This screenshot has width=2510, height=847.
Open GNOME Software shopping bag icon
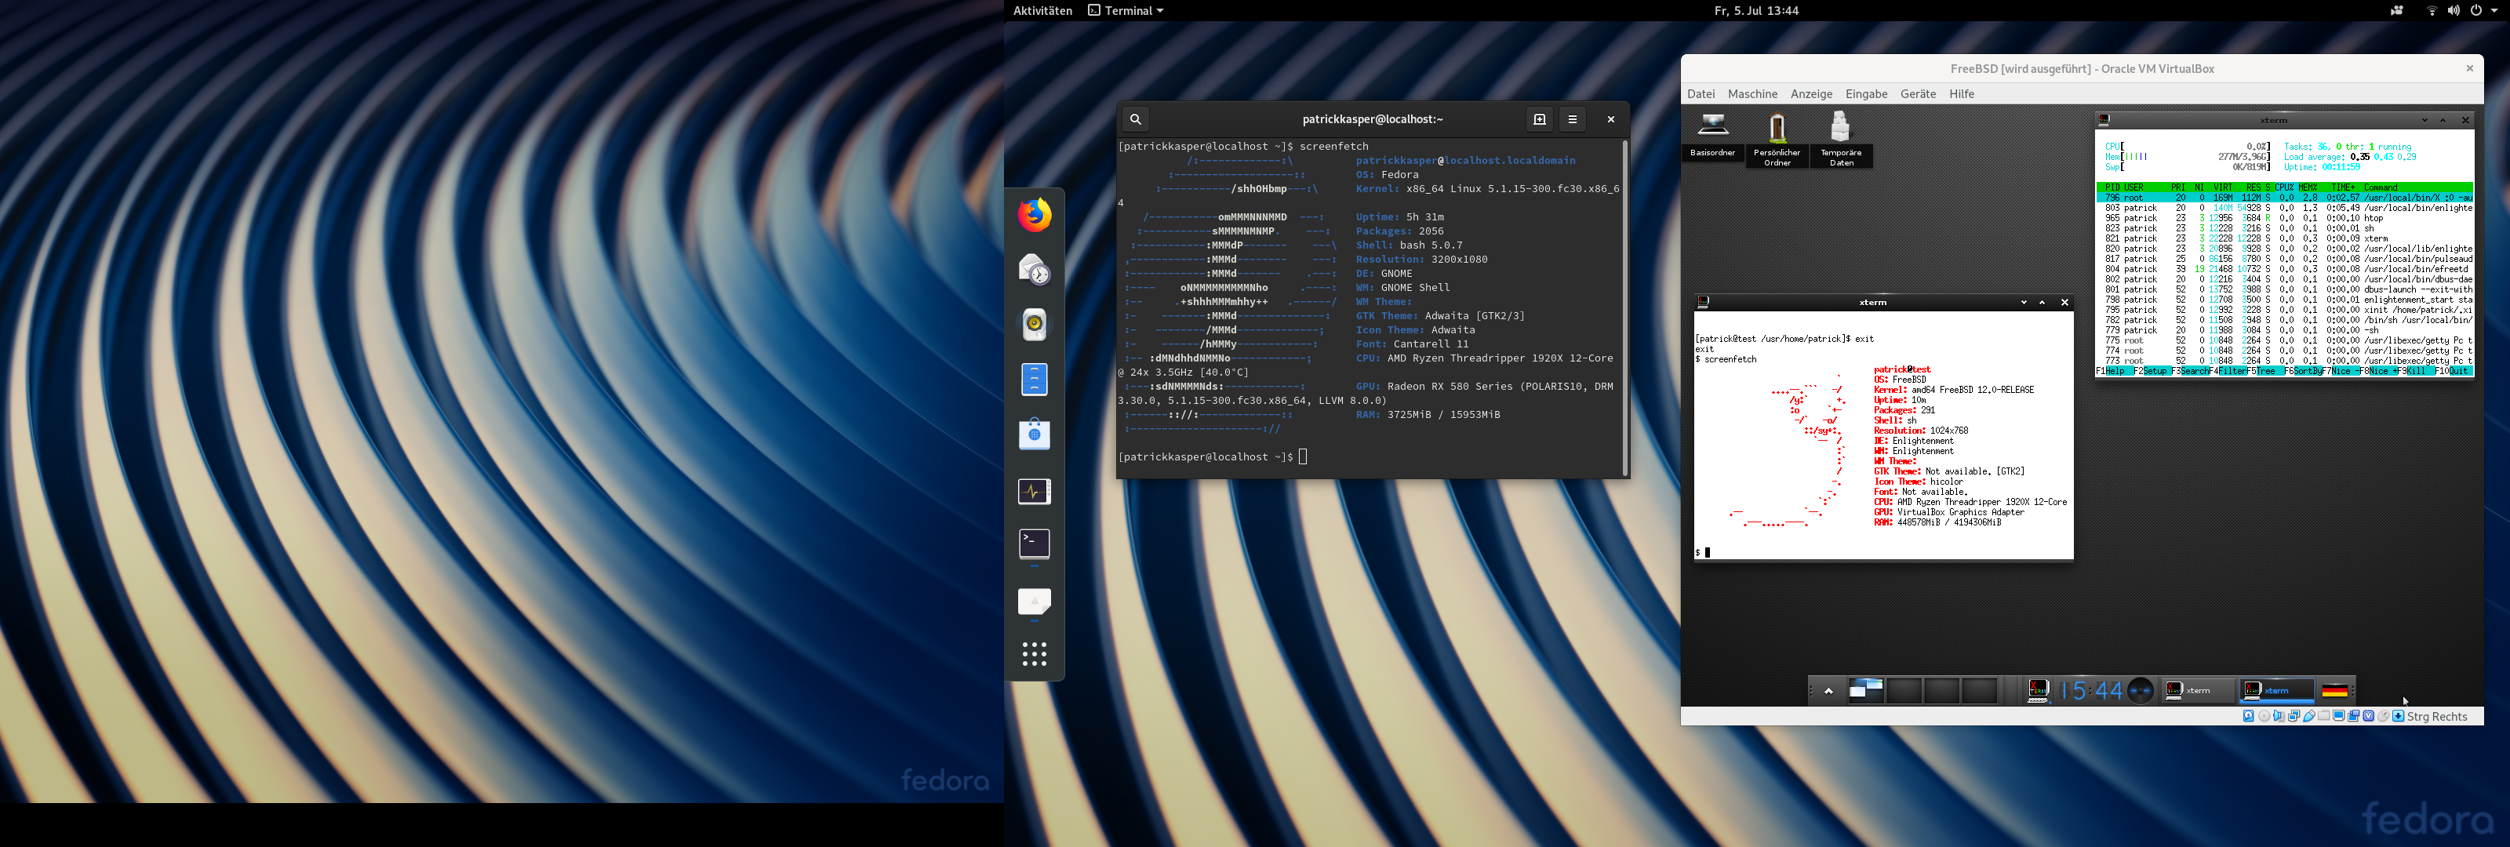1034,434
